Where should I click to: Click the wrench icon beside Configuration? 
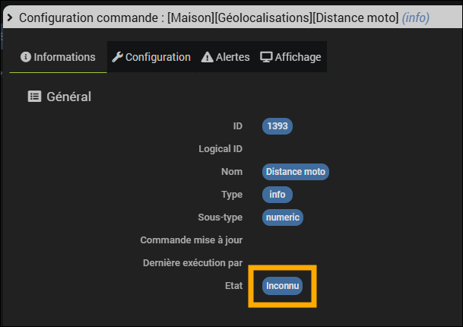pyautogui.click(x=117, y=57)
